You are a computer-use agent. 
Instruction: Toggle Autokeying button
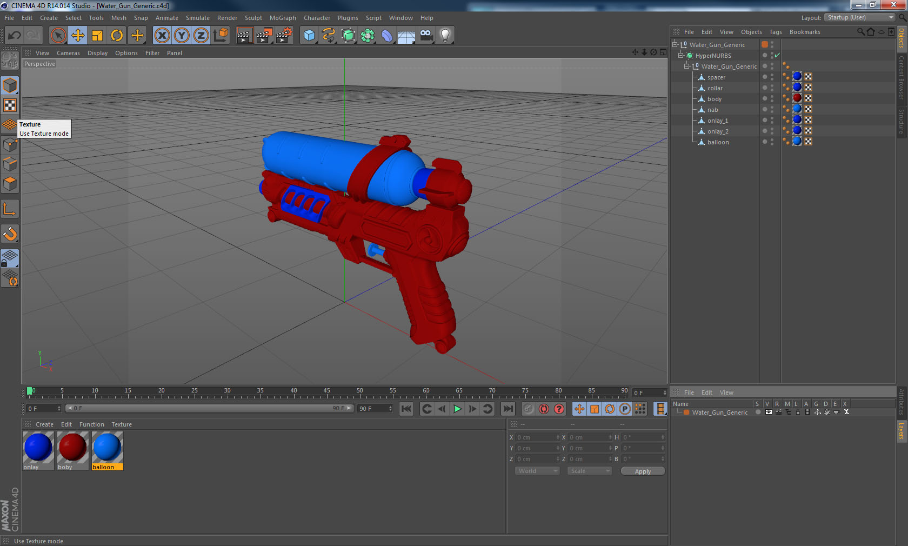(544, 409)
